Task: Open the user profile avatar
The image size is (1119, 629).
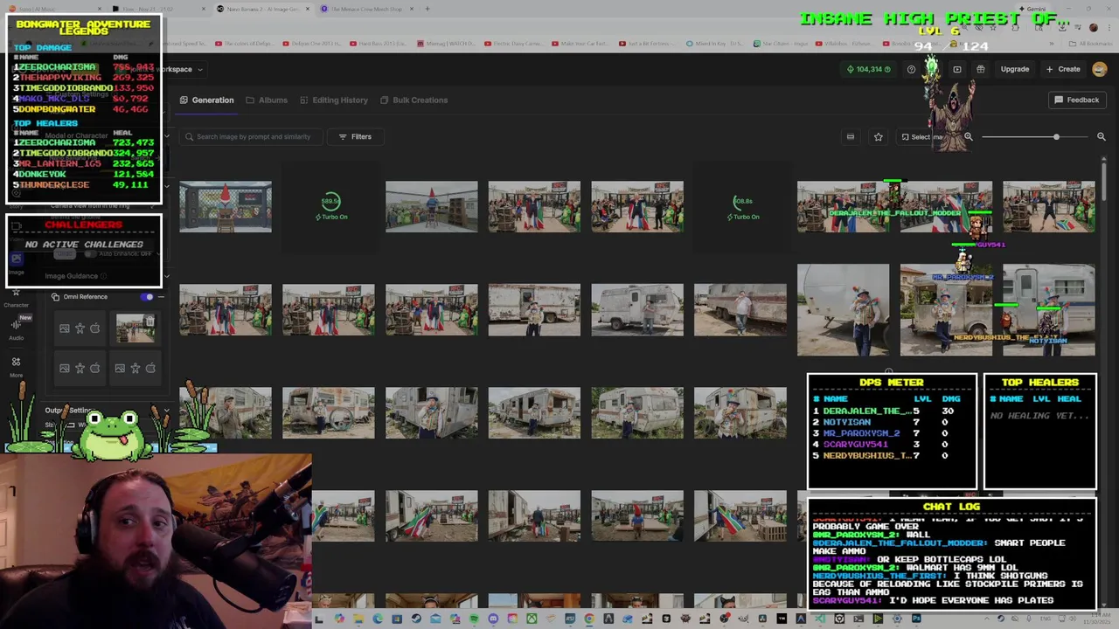Action: point(1099,69)
